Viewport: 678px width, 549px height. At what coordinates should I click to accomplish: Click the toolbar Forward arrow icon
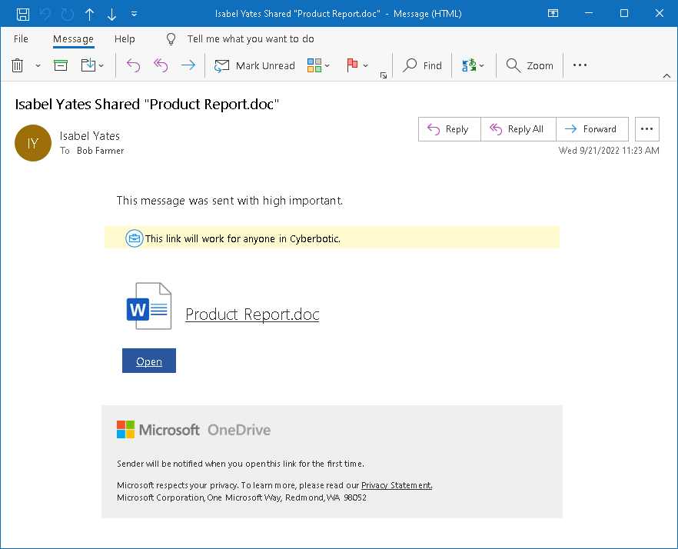188,65
